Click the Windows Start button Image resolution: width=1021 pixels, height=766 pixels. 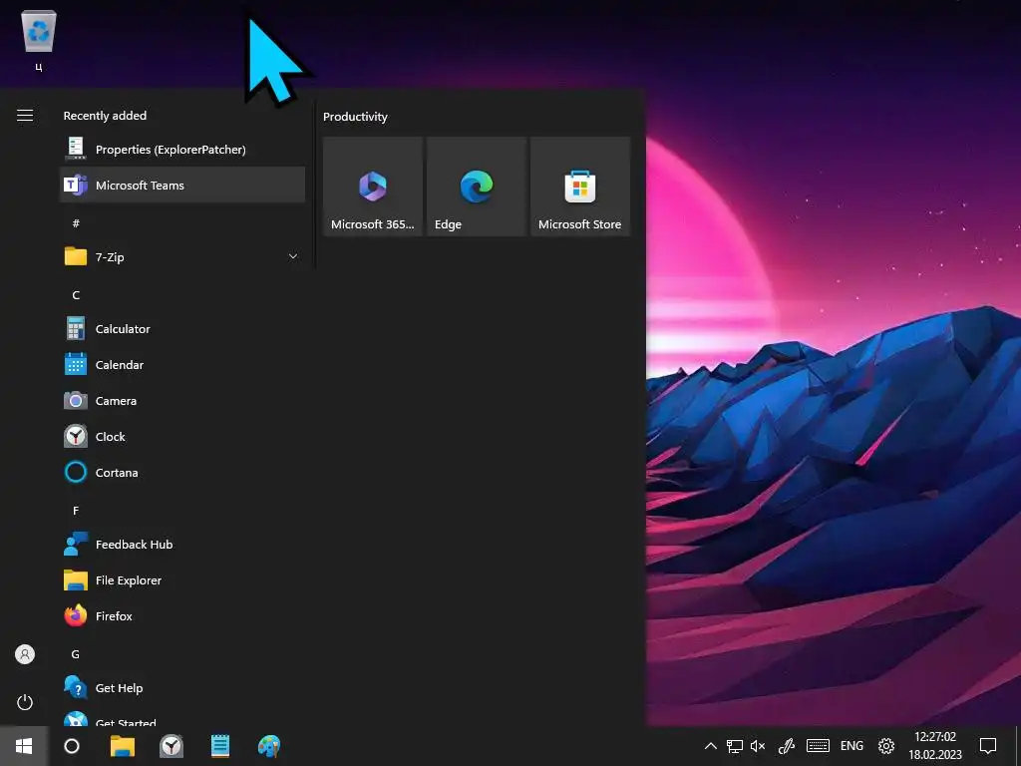(24, 746)
